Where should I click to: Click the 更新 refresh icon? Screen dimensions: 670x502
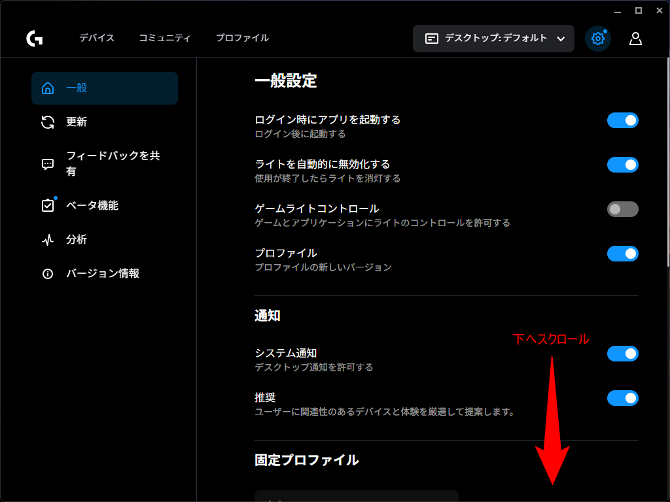(x=48, y=122)
